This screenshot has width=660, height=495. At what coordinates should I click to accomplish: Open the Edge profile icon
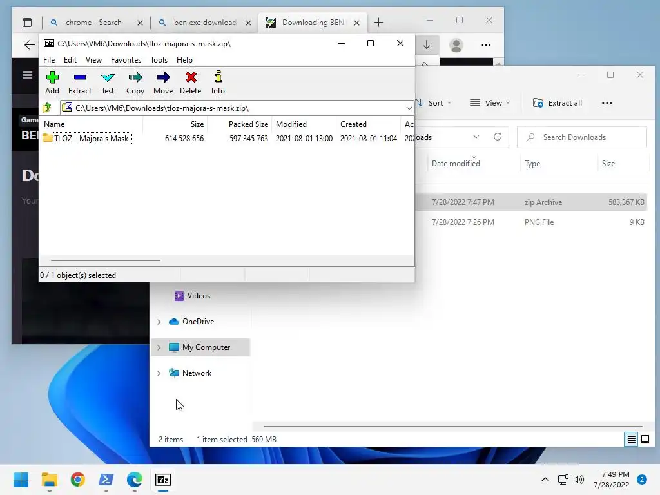pos(456,45)
